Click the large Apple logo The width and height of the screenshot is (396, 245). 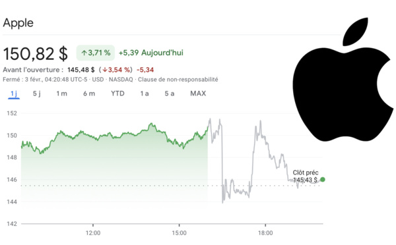[x=344, y=80]
